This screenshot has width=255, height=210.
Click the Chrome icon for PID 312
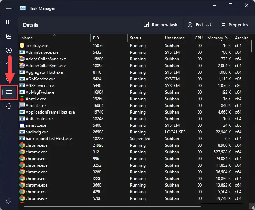coord(22,152)
